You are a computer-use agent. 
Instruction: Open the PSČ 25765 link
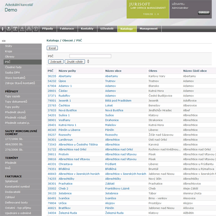52,106
